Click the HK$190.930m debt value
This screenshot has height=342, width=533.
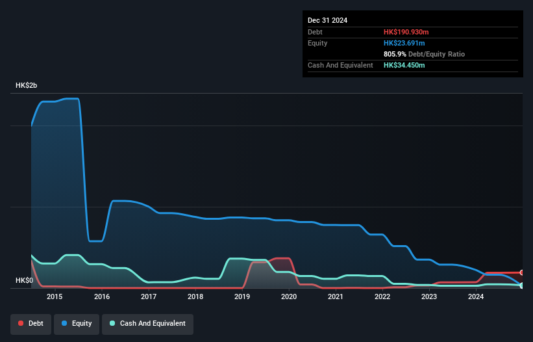point(406,32)
